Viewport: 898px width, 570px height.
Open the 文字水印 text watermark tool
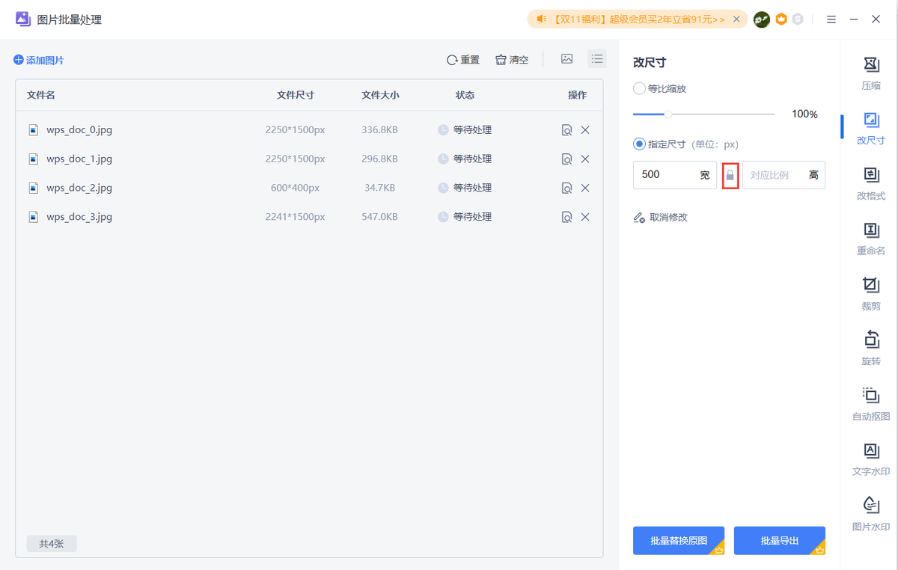click(871, 459)
